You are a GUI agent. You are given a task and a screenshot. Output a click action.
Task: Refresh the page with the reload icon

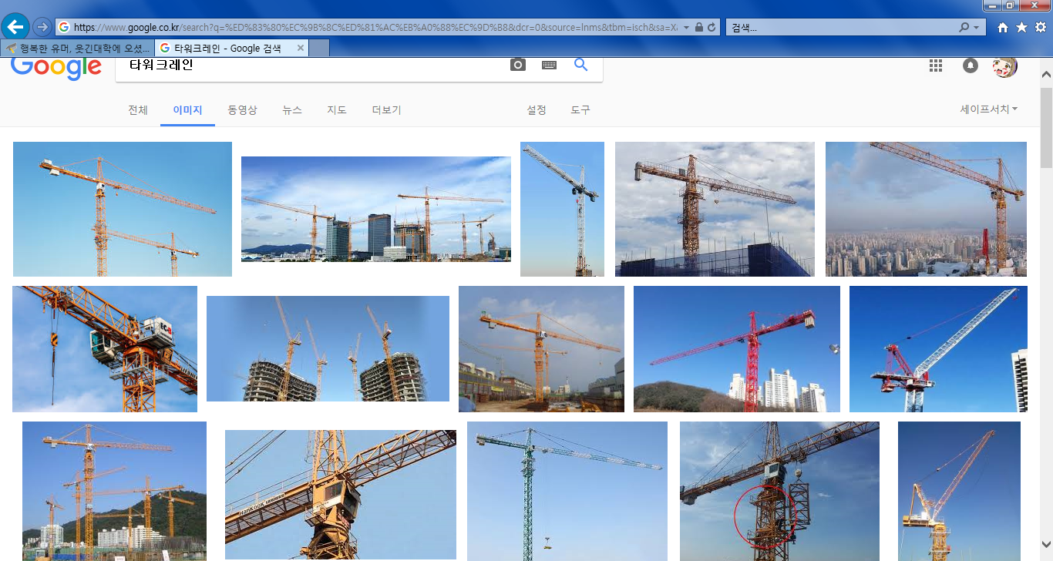pos(712,27)
